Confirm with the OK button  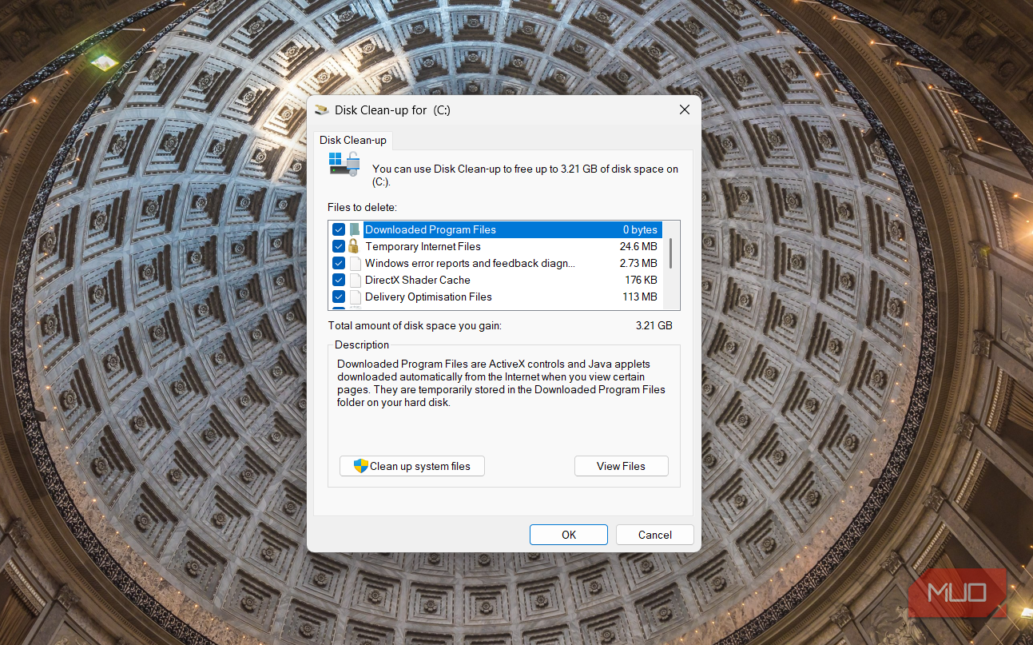[x=569, y=535]
